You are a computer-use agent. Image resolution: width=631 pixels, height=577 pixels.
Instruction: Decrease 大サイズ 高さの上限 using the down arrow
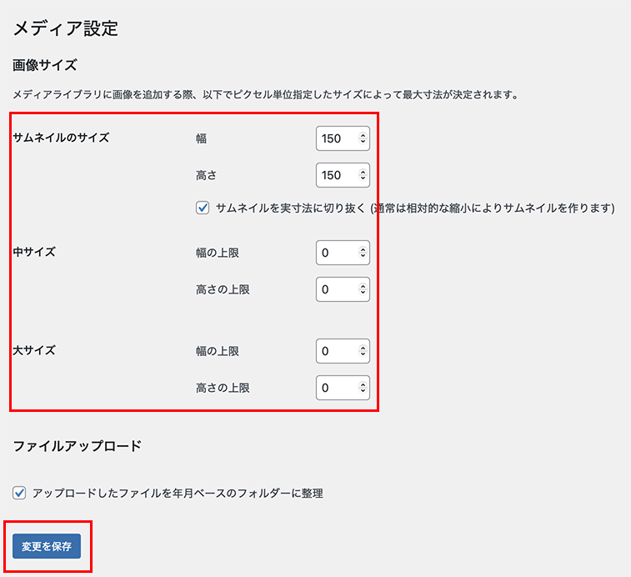click(363, 392)
